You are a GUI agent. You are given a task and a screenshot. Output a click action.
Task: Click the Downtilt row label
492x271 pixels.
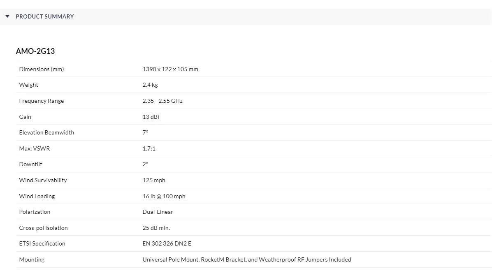click(30, 164)
